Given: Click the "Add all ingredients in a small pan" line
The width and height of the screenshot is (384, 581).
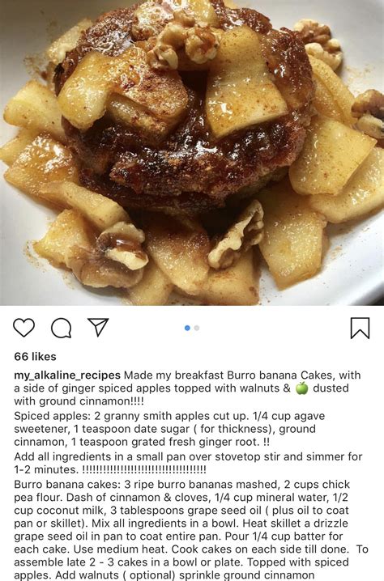Looking at the screenshot, I should (x=188, y=456).
